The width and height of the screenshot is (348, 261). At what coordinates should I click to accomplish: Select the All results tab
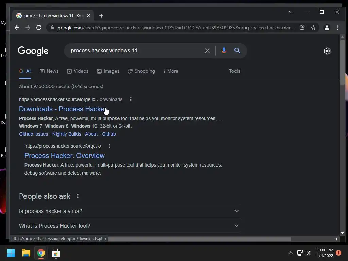coord(25,71)
